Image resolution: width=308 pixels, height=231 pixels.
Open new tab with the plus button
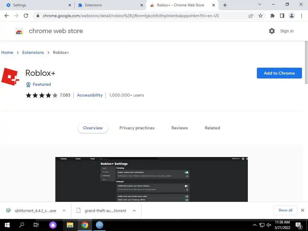tap(225, 5)
